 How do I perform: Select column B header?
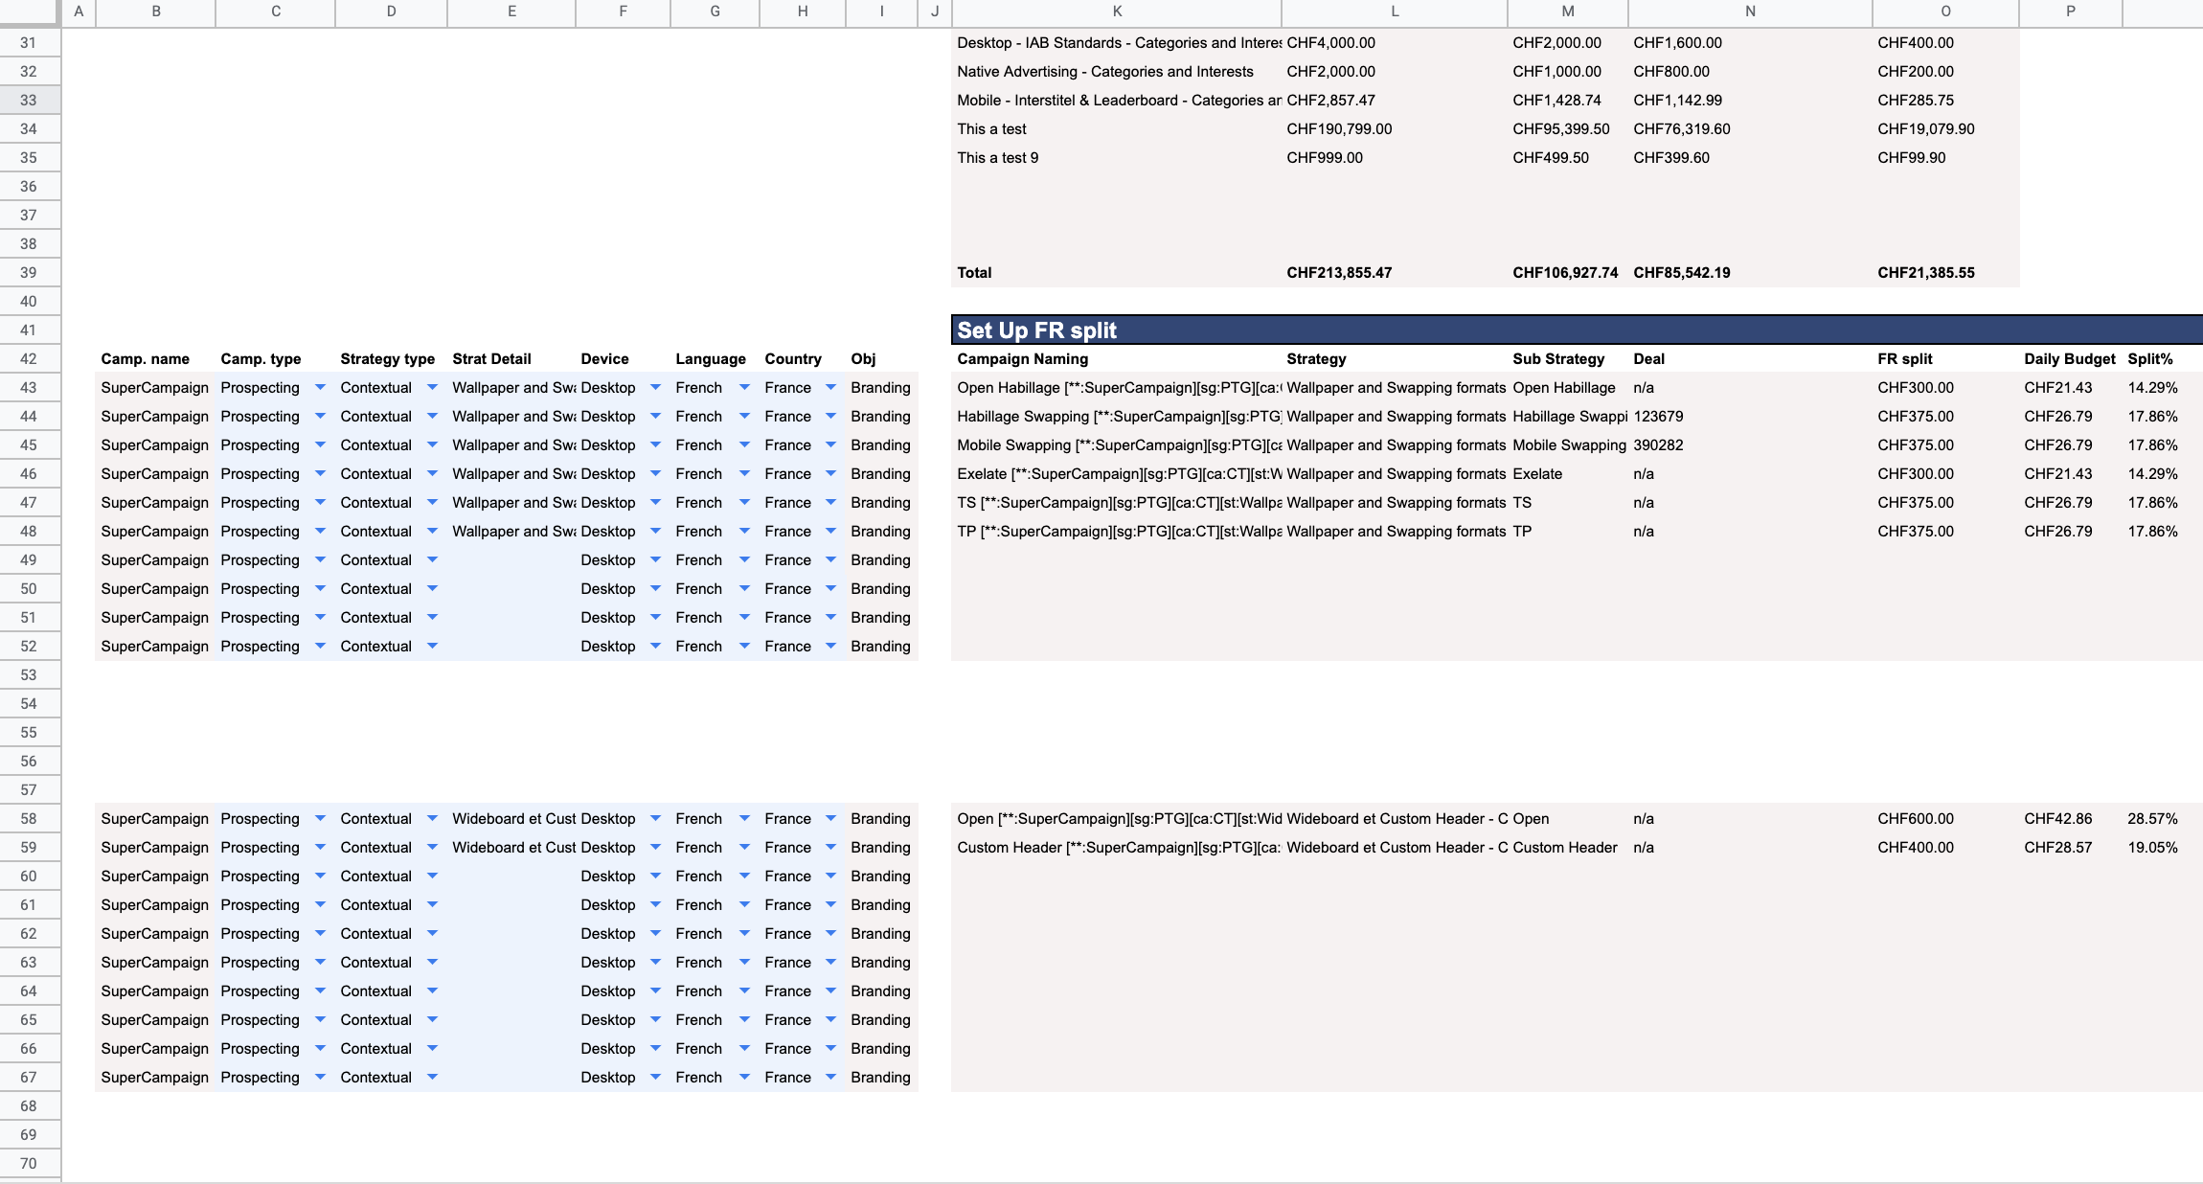tap(156, 11)
